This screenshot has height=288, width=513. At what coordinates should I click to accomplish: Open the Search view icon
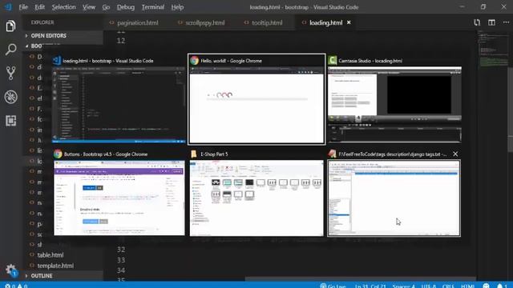tap(10, 50)
